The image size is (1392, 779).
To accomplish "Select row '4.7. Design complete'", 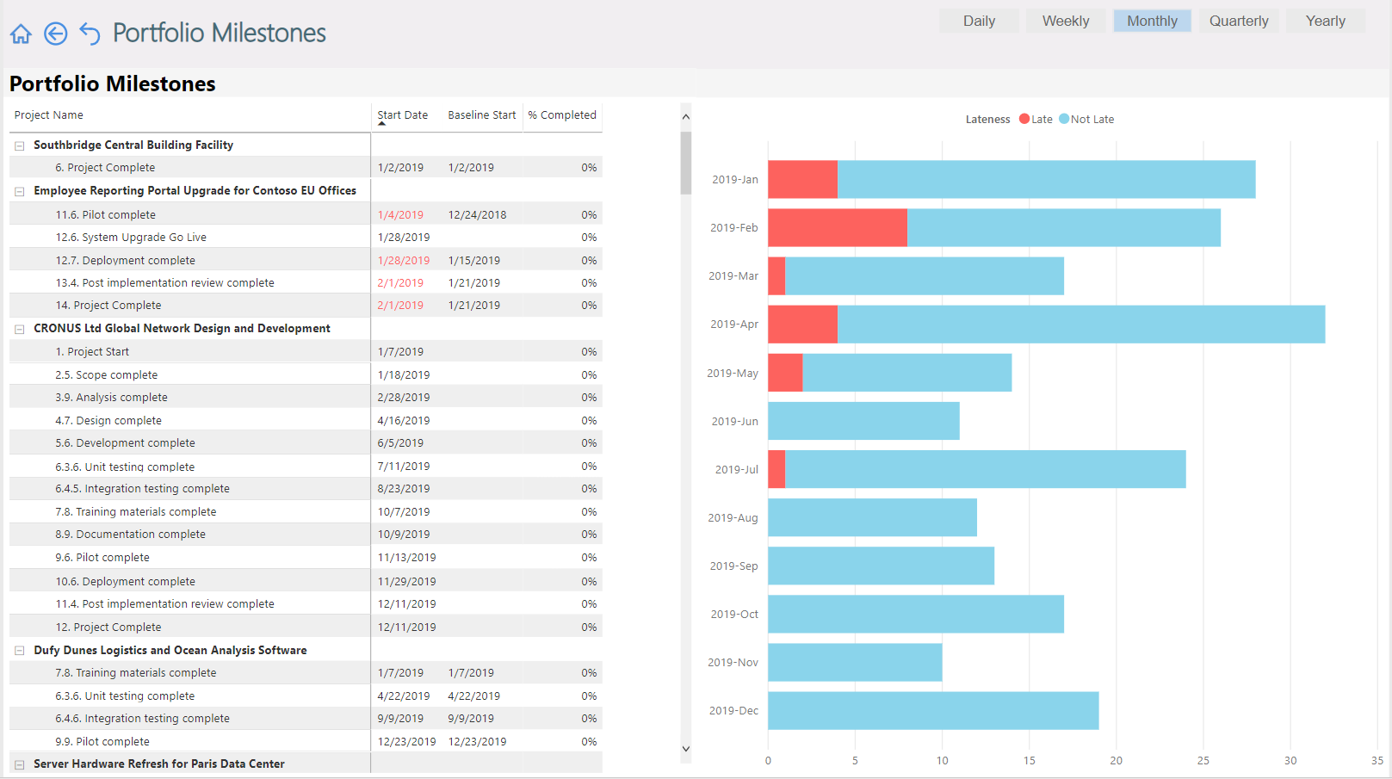I will click(306, 421).
